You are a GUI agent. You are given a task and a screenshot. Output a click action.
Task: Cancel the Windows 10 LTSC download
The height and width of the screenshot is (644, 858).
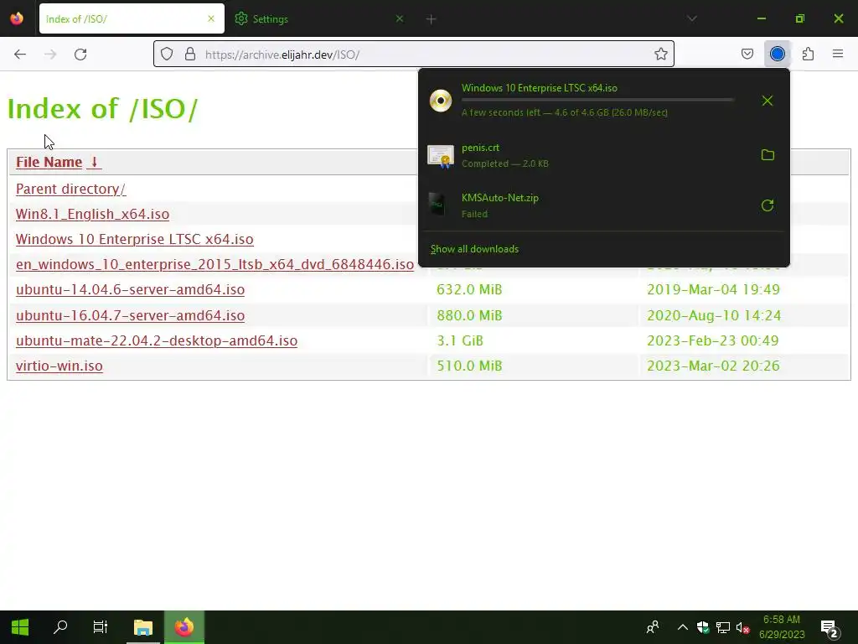[768, 101]
